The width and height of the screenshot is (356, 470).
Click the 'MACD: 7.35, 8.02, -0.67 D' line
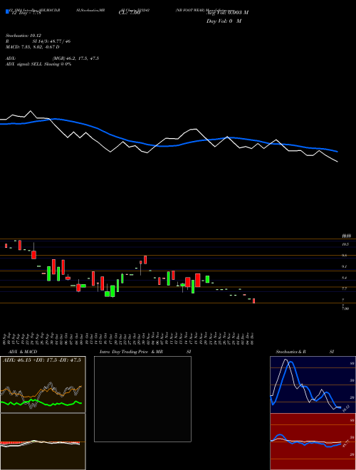point(32,47)
